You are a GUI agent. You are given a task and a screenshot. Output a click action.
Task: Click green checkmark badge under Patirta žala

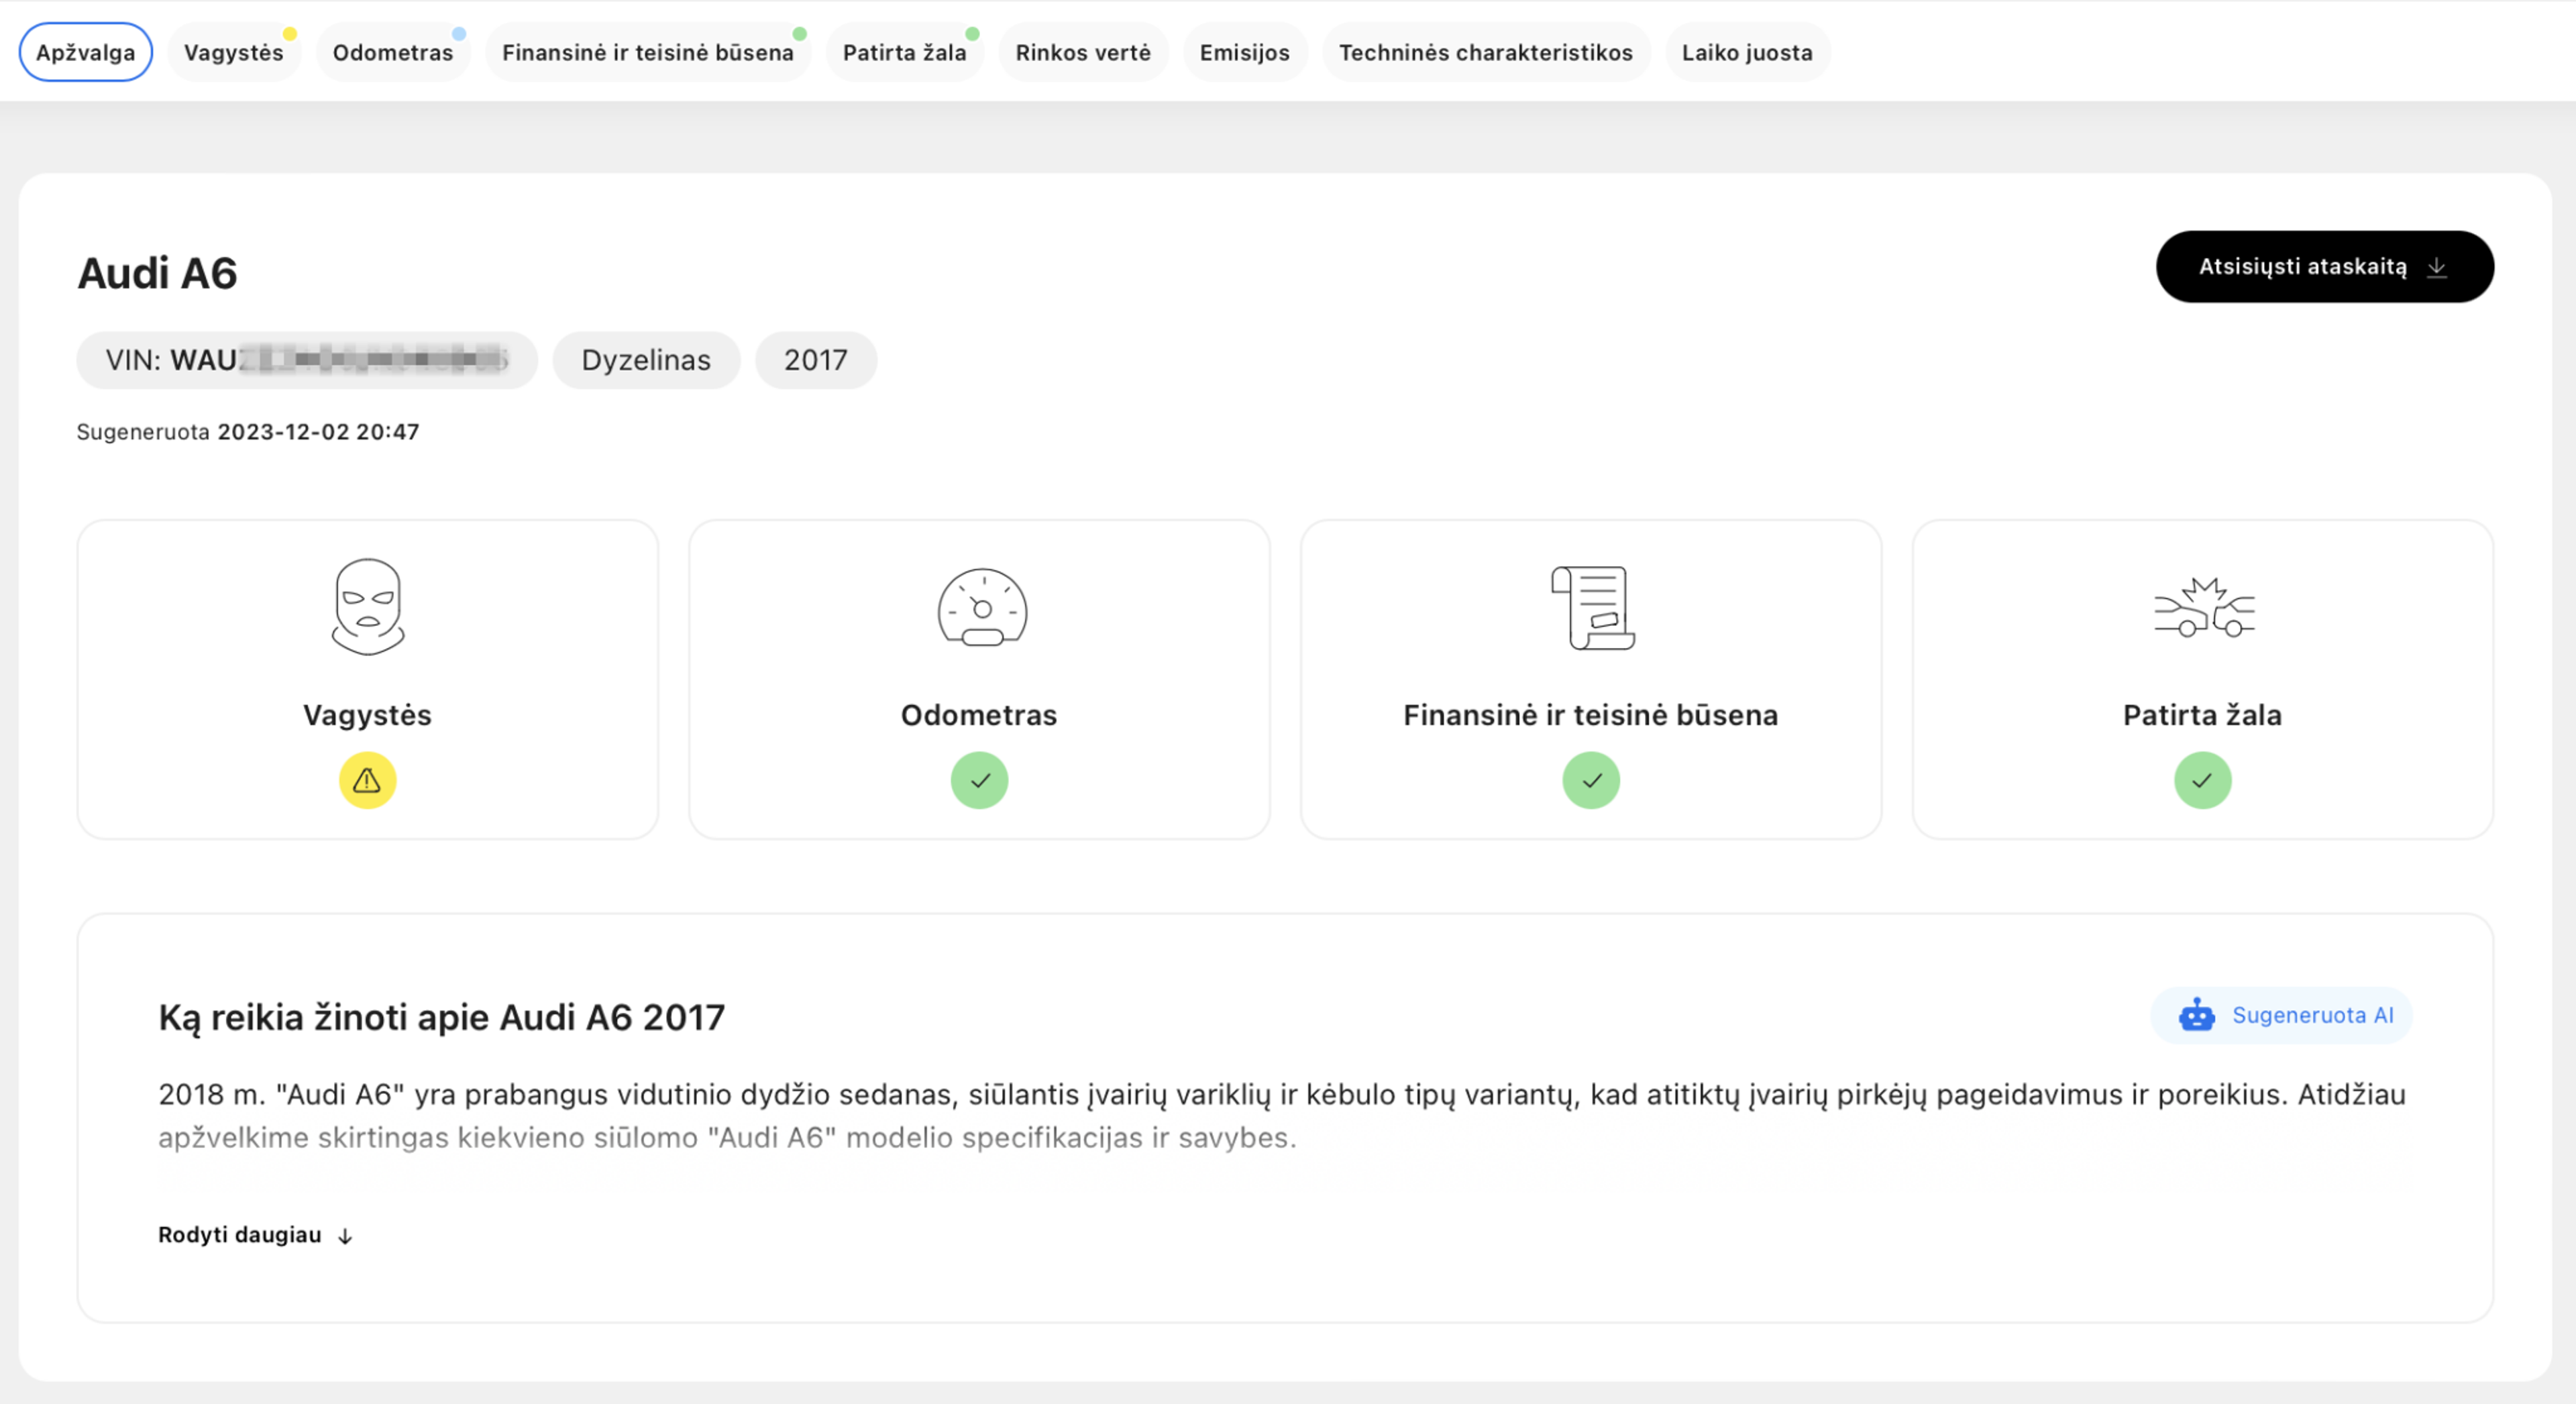click(x=2202, y=780)
